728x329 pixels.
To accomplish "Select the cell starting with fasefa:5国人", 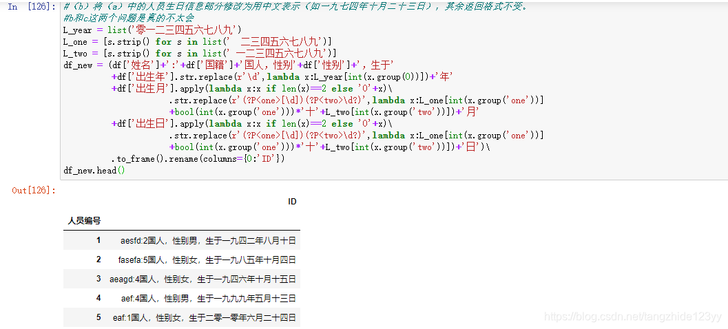I will click(207, 260).
